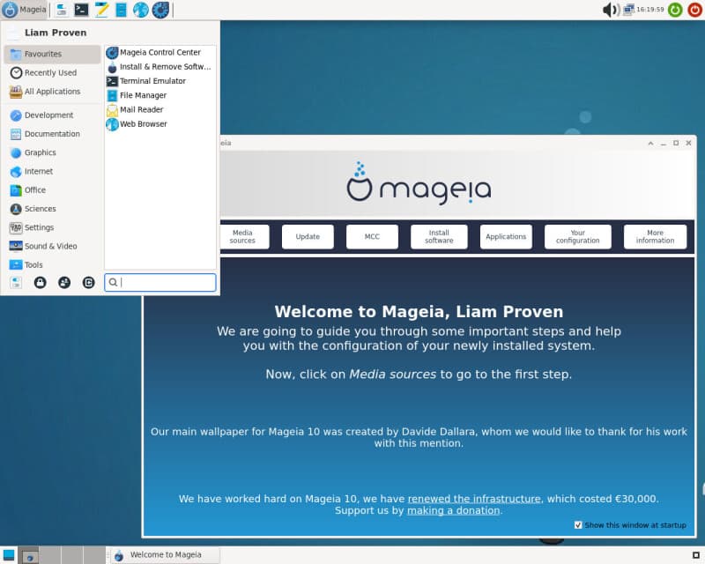Open the network status tray icon
705x564 pixels.
click(x=628, y=10)
